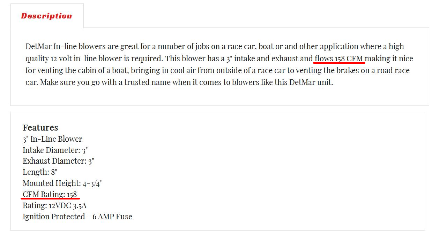The image size is (432, 235).
Task: Click the "Rating: 12VDC 3.5A" line
Action: 54,205
